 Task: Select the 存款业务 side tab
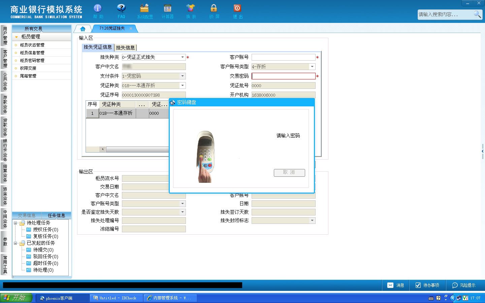[x=5, y=104]
